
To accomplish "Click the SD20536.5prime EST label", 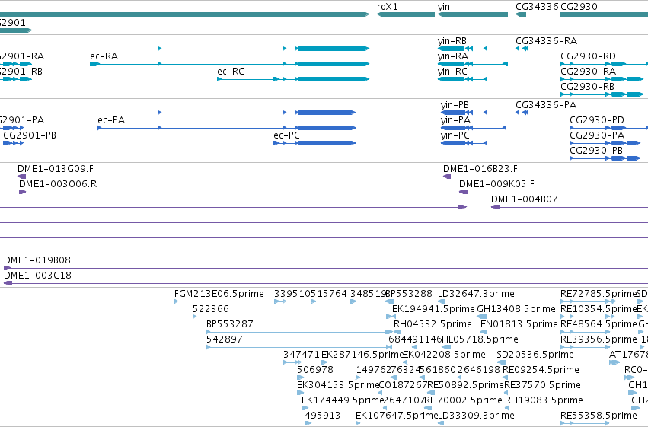I will [x=535, y=355].
